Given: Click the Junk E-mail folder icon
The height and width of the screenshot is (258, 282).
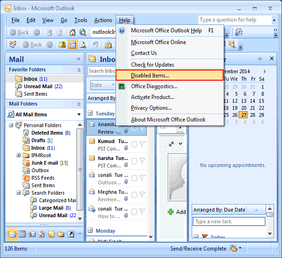Looking at the screenshot, I should [26, 163].
